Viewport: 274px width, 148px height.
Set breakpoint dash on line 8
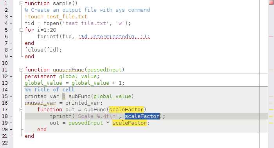(11, 50)
